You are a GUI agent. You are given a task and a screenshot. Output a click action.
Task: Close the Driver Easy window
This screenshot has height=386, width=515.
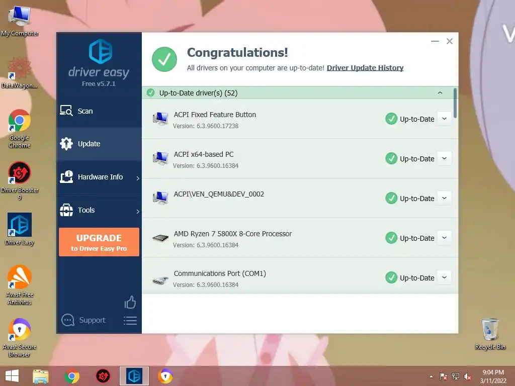(449, 41)
